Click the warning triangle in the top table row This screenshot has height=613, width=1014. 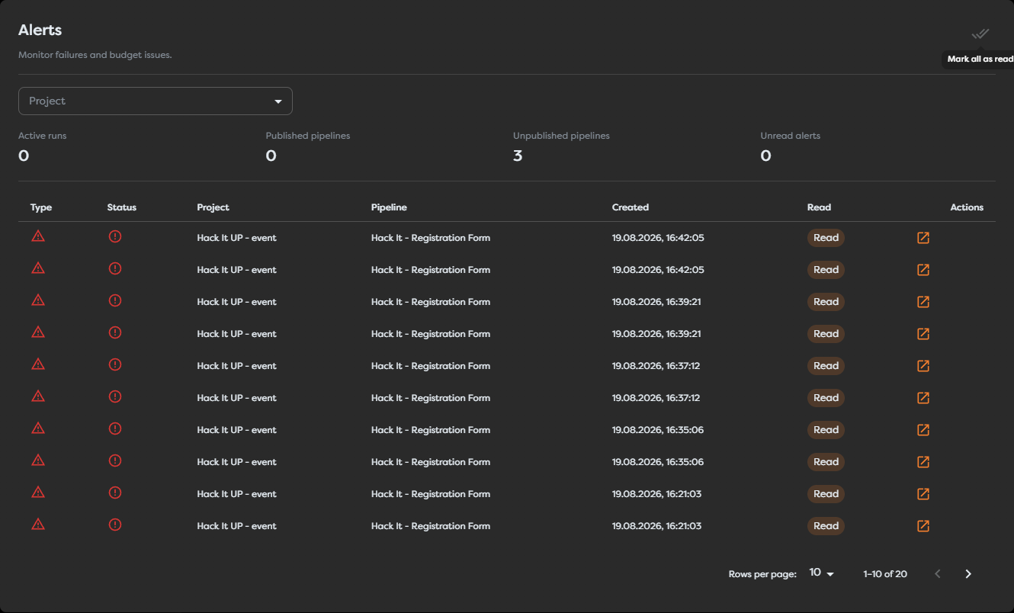pyautogui.click(x=38, y=236)
